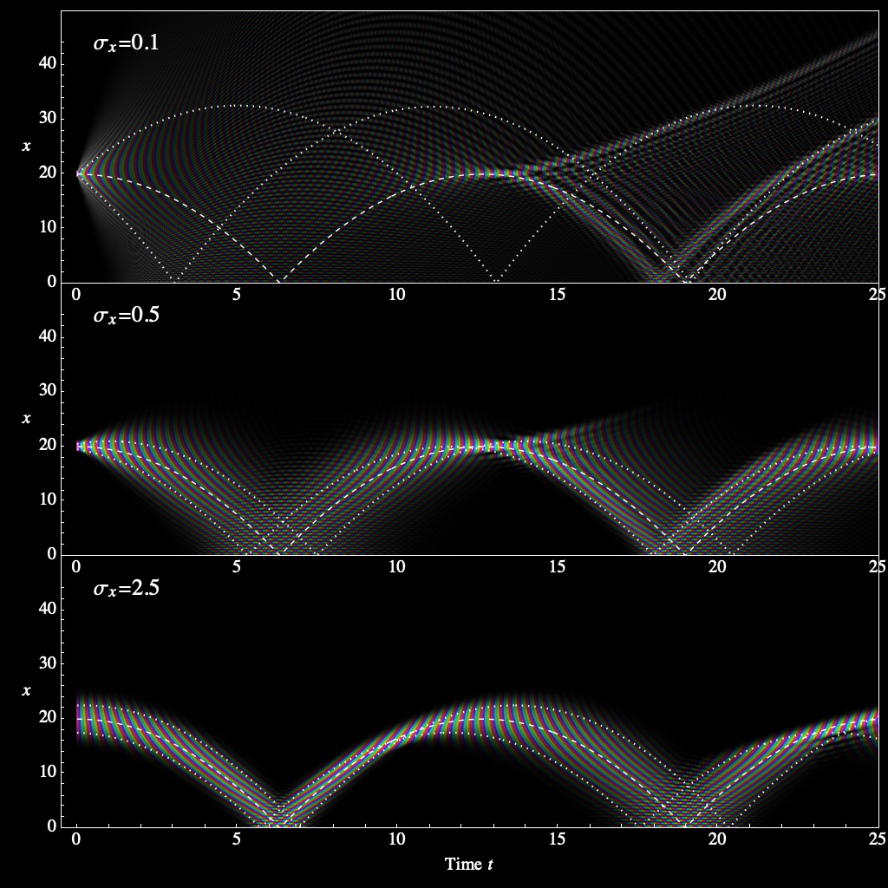
Task: Select the x axis label of the σx=0.1 panel
Action: click(26, 146)
